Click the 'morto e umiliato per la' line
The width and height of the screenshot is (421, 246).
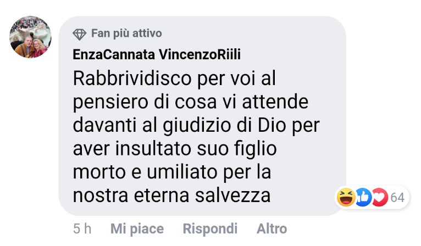(172, 172)
